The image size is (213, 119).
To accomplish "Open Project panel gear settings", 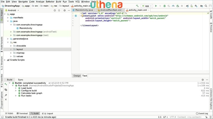I will [x=65, y=10].
